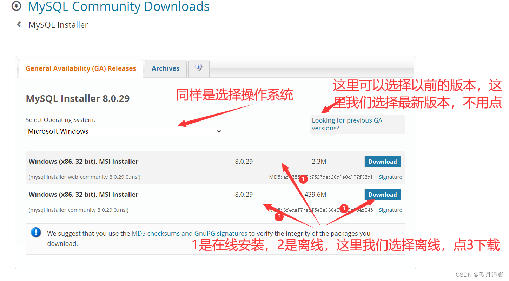The width and height of the screenshot is (509, 281).
Task: Click the mysql-installer-web-community-8.0.29.0.msi filename
Action: click(85, 177)
